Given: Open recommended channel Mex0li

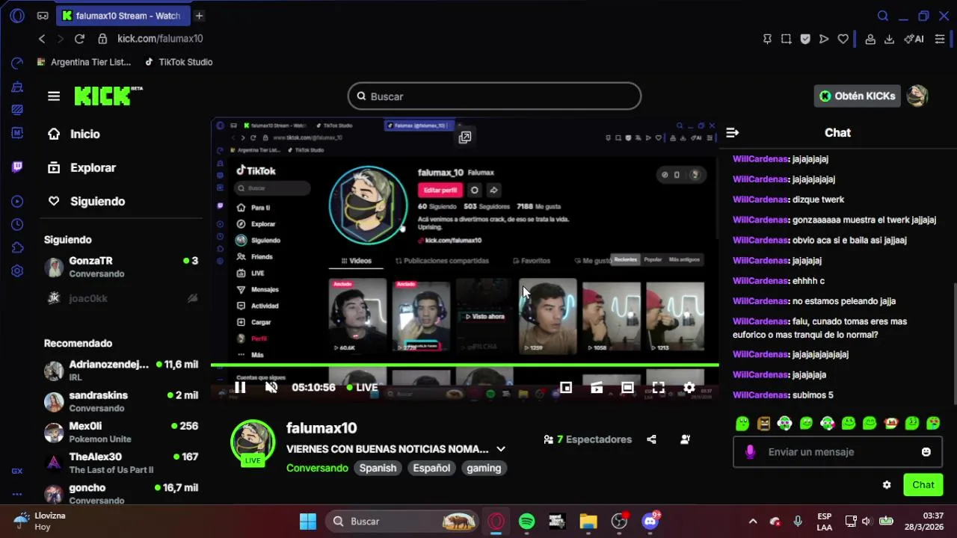Looking at the screenshot, I should (121, 432).
